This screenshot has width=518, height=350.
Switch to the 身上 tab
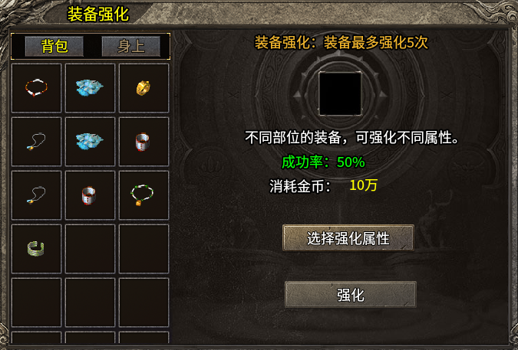130,46
